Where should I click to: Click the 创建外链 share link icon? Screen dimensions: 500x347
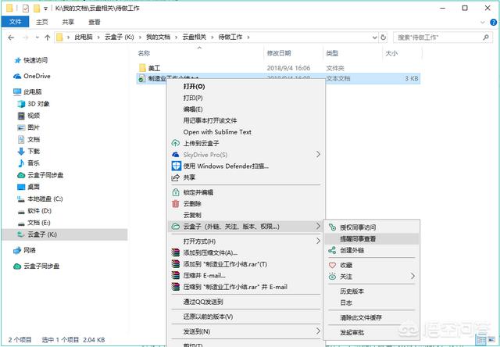point(331,250)
